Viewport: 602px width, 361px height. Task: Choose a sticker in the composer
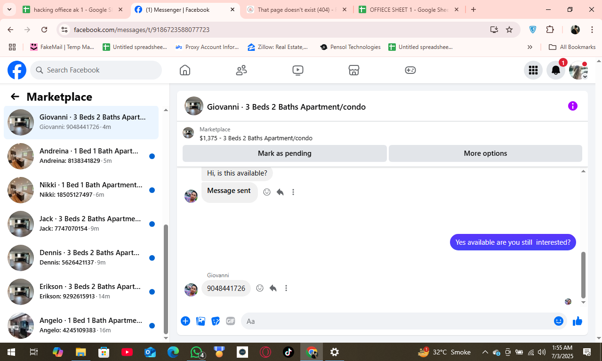click(216, 321)
